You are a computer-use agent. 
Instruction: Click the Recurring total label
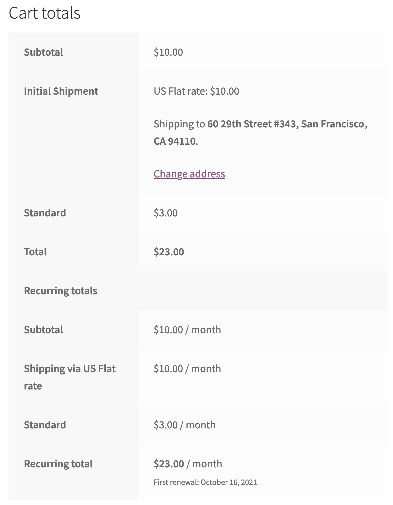coord(58,464)
